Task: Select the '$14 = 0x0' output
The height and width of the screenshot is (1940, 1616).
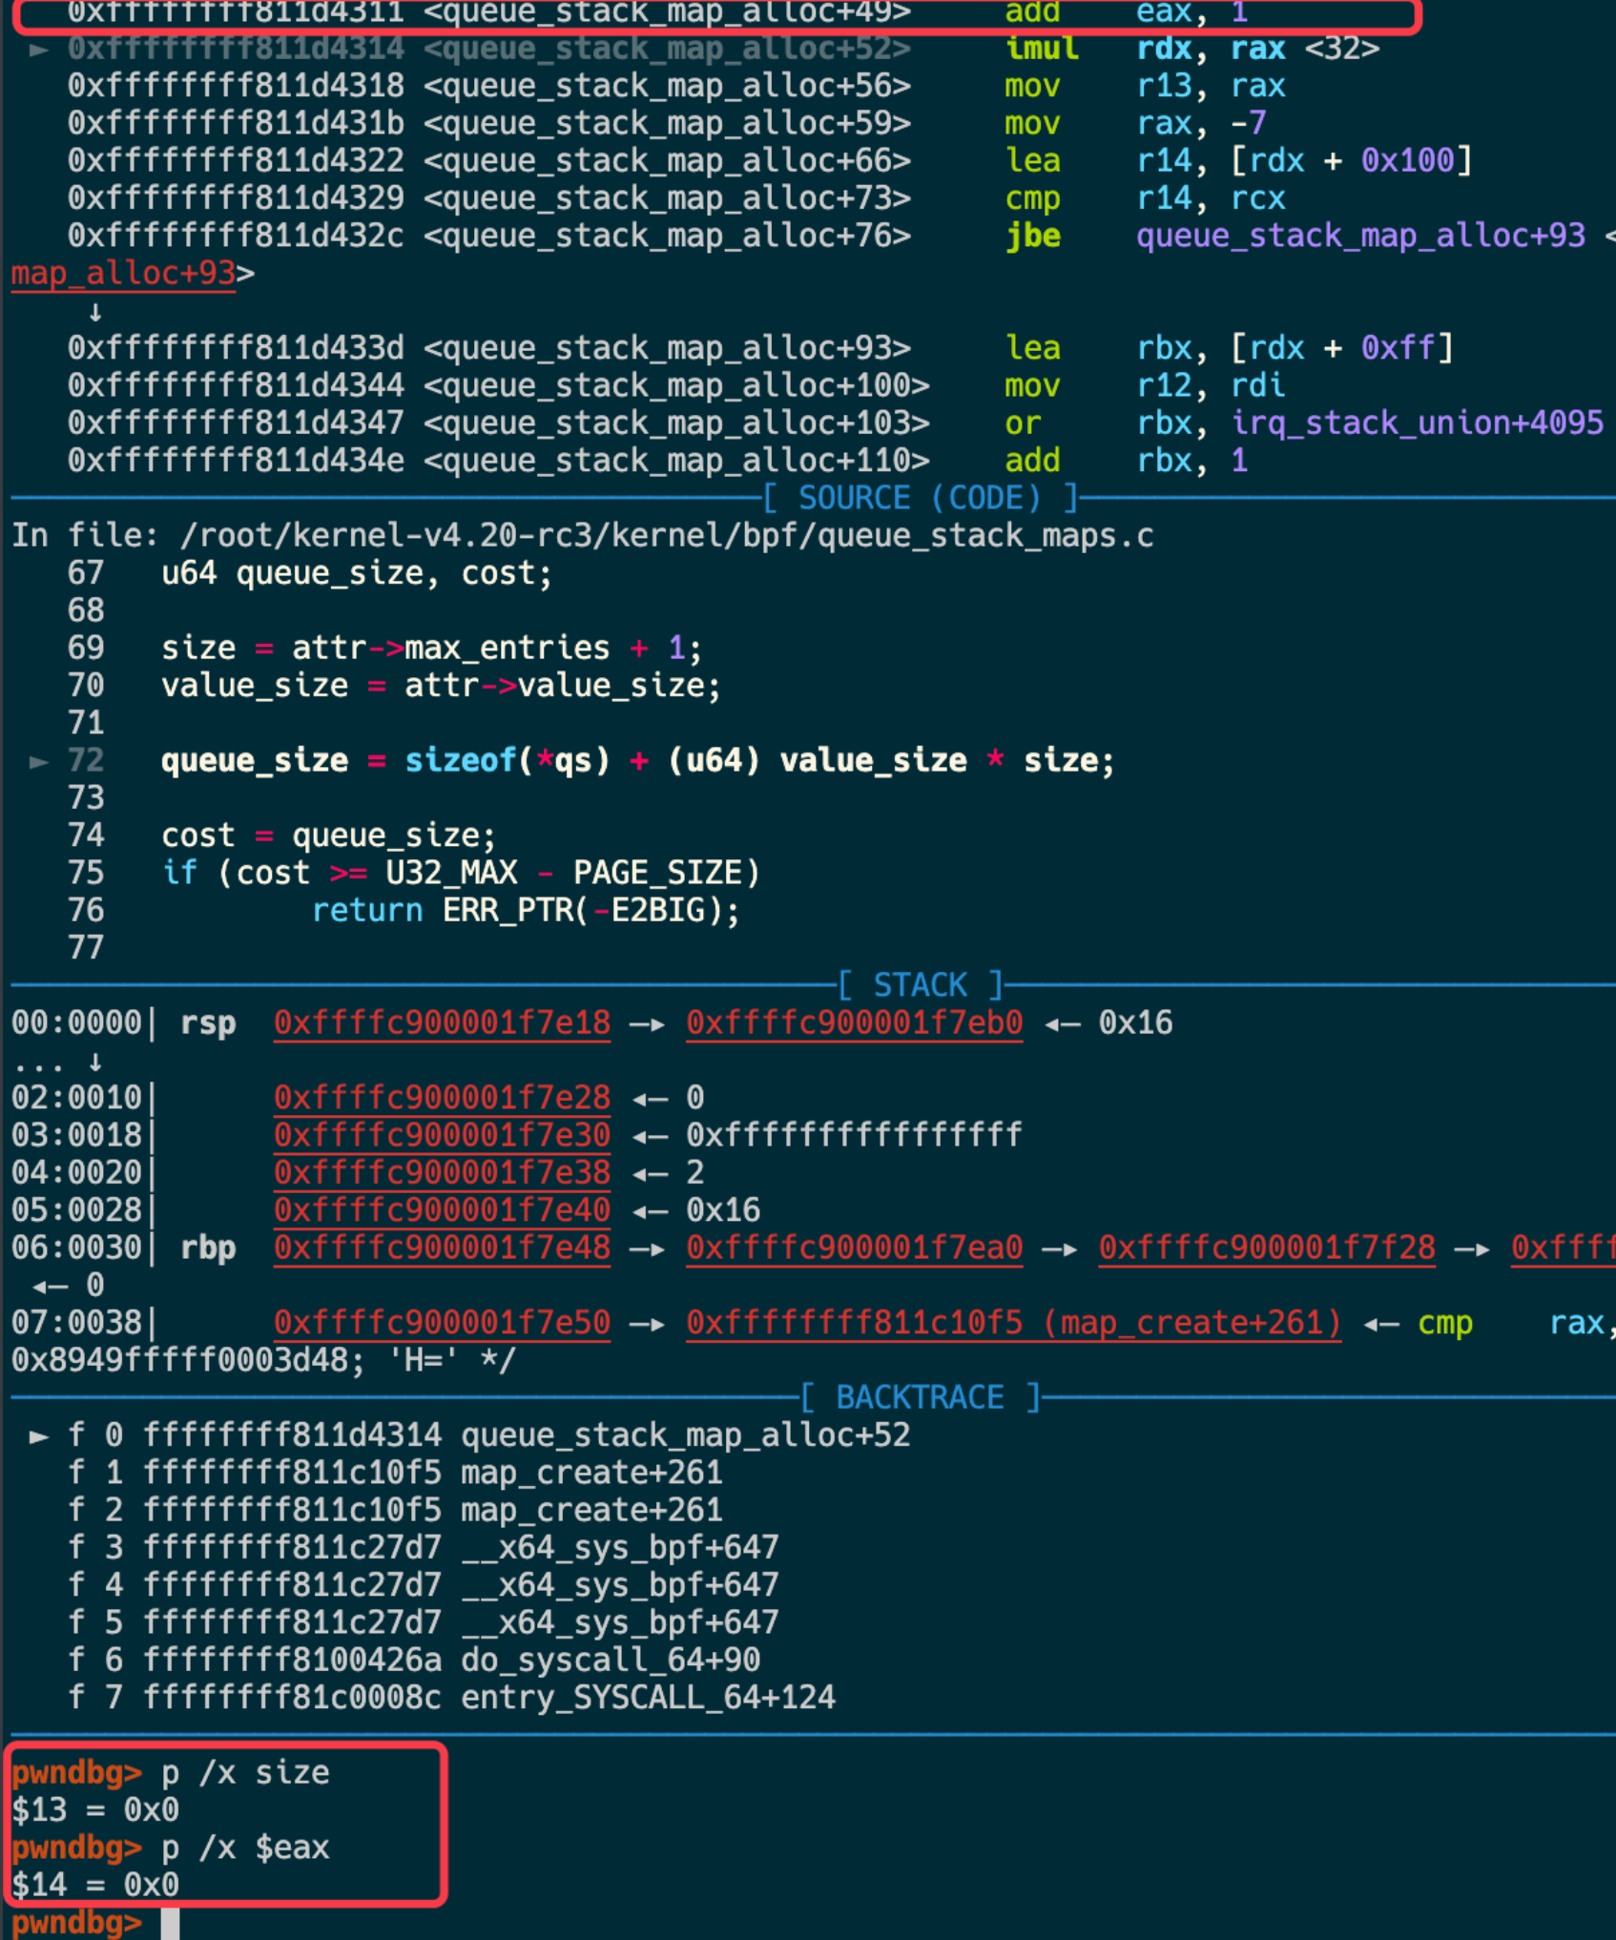Action: (x=94, y=1885)
